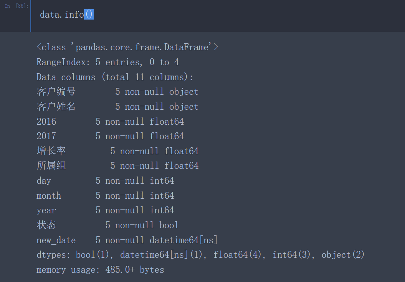405x282 pixels.
Task: Click the 2016 column info row
Action: [x=110, y=122]
